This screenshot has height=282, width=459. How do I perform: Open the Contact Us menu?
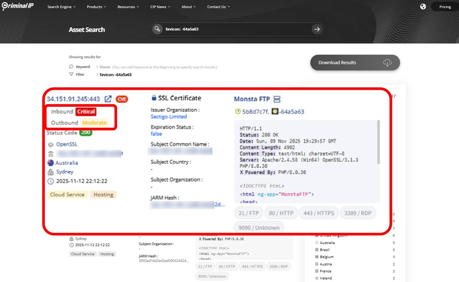pyautogui.click(x=218, y=7)
